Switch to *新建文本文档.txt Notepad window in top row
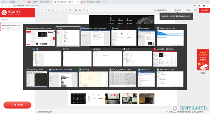 pyautogui.click(x=170, y=37)
